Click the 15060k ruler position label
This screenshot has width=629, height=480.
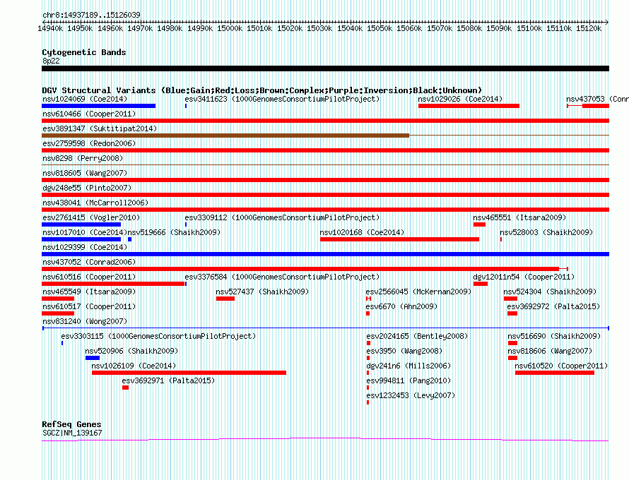[409, 29]
